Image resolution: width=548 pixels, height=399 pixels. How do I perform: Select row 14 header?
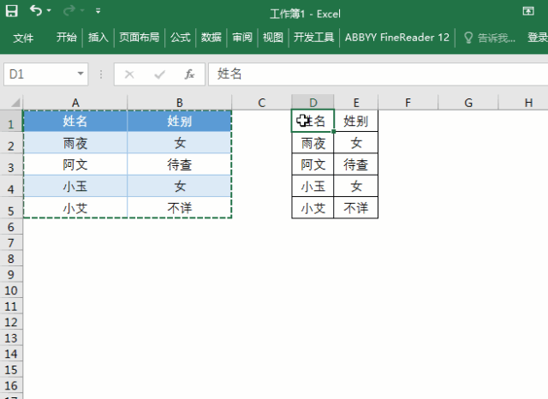click(11, 354)
